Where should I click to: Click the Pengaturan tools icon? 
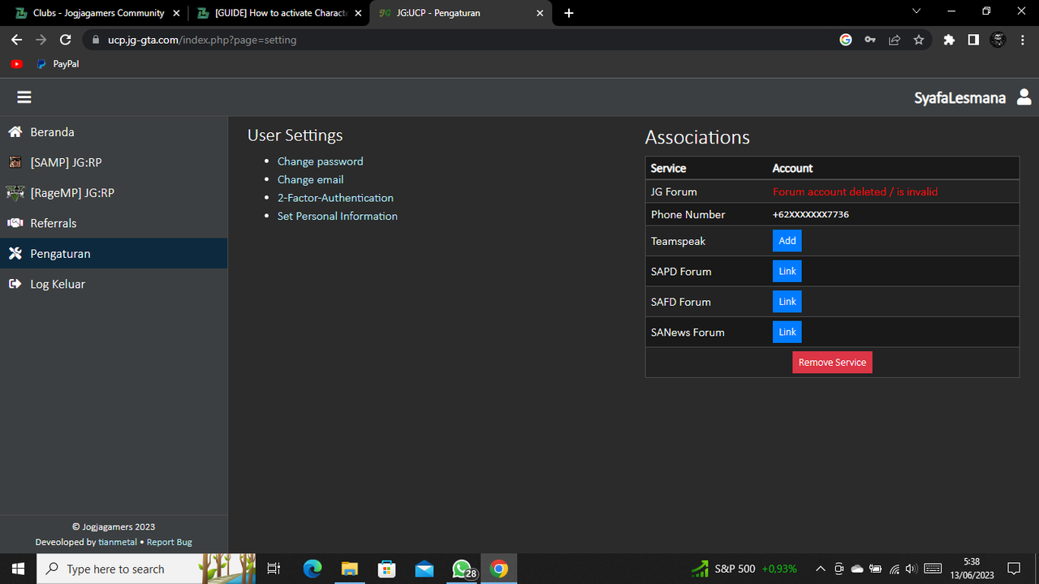(15, 254)
